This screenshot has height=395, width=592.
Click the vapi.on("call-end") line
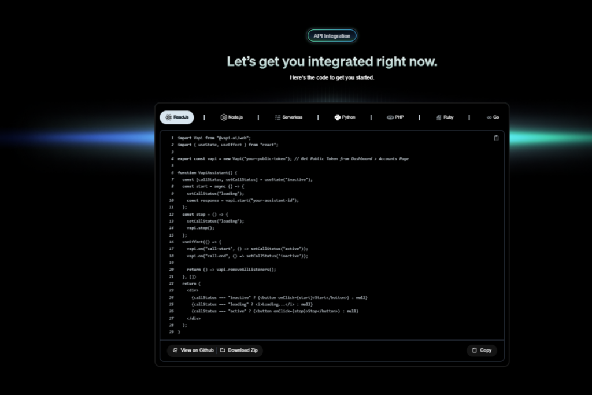click(x=247, y=256)
